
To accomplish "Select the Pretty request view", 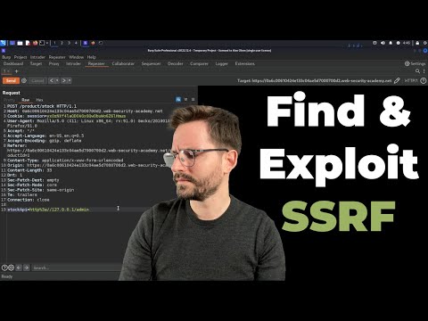I will 9,100.
